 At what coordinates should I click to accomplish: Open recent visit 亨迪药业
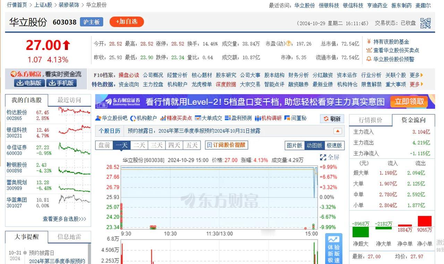tap(377, 5)
